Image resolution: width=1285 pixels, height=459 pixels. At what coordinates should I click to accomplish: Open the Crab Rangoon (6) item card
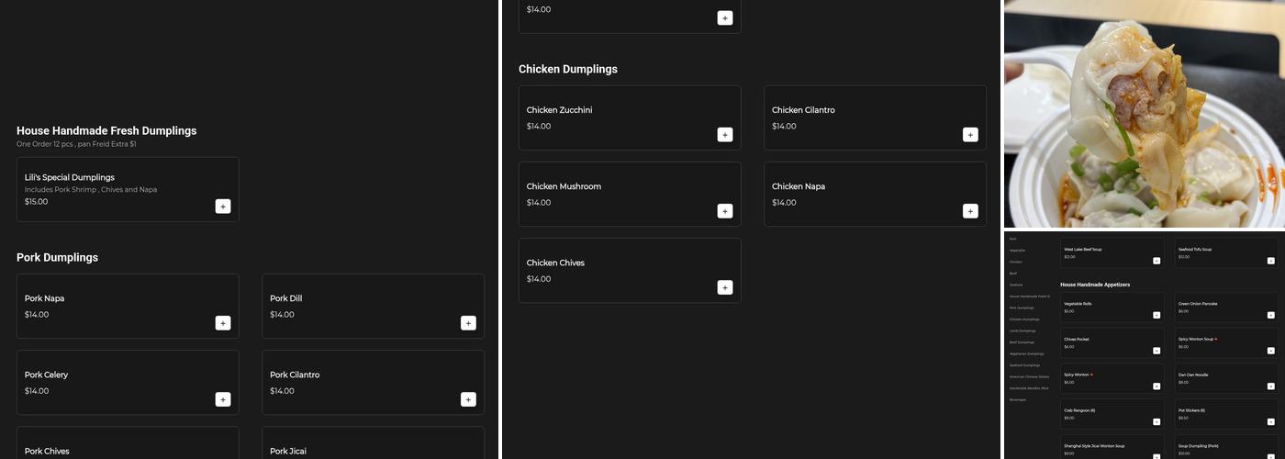point(1111,413)
